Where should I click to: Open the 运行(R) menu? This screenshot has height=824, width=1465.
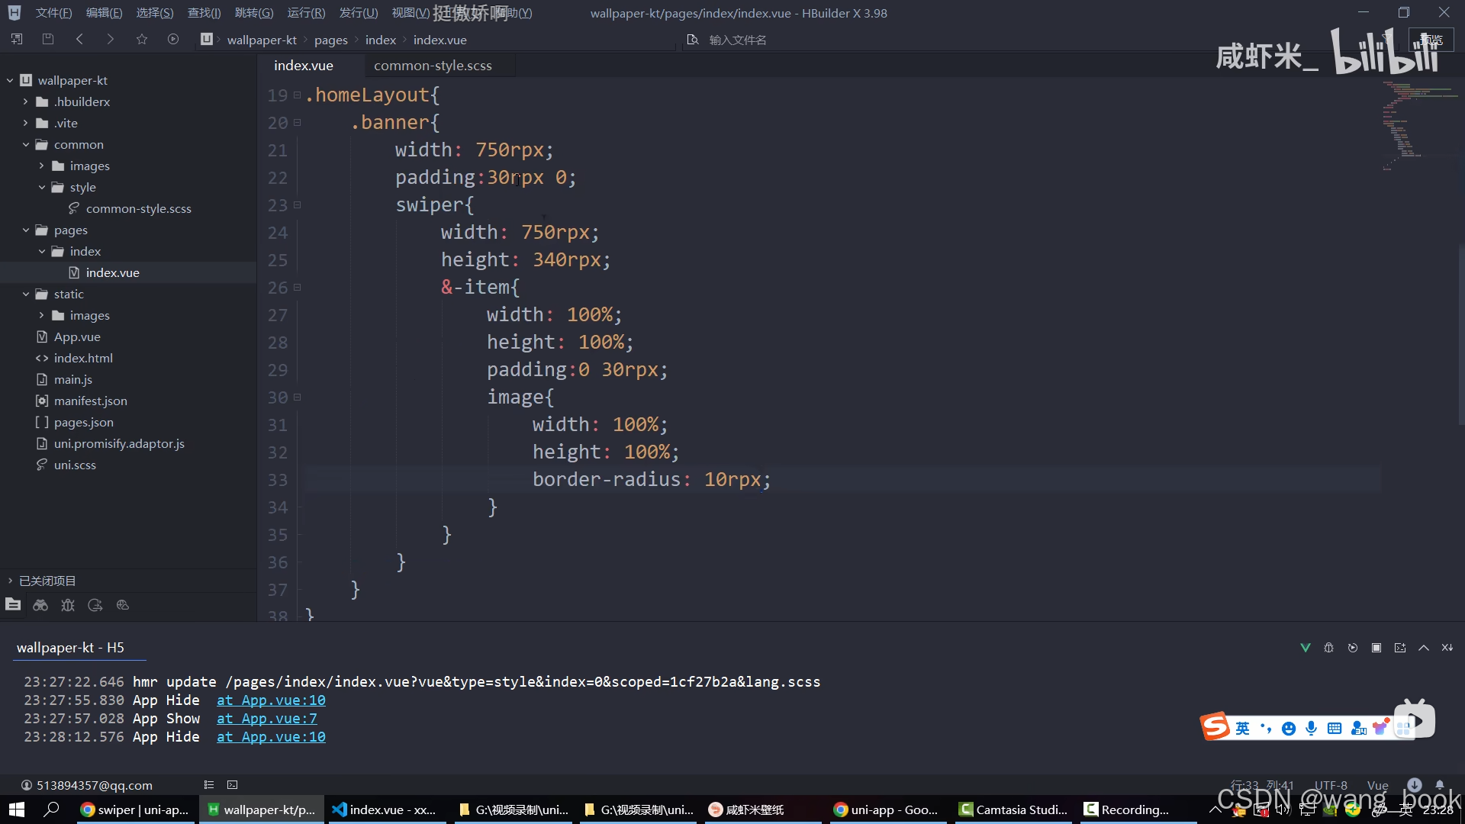click(306, 13)
